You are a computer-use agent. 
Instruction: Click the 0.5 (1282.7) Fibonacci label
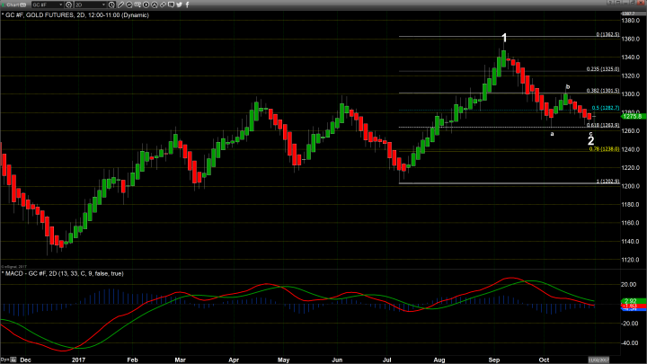tap(606, 108)
